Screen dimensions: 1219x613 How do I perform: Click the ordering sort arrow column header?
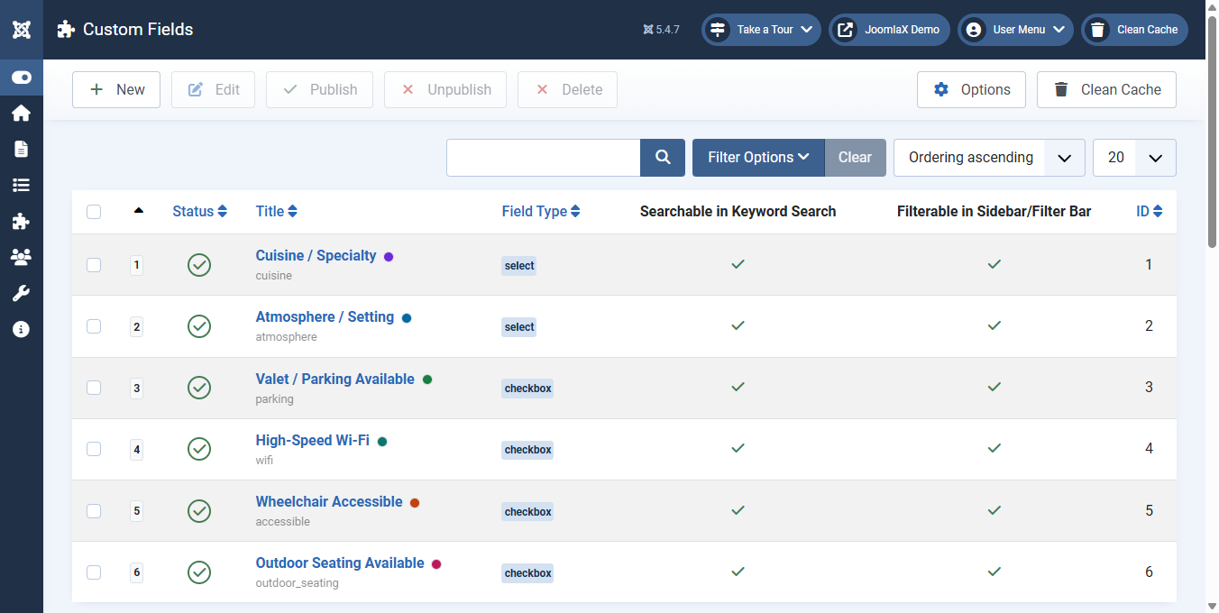(x=138, y=211)
